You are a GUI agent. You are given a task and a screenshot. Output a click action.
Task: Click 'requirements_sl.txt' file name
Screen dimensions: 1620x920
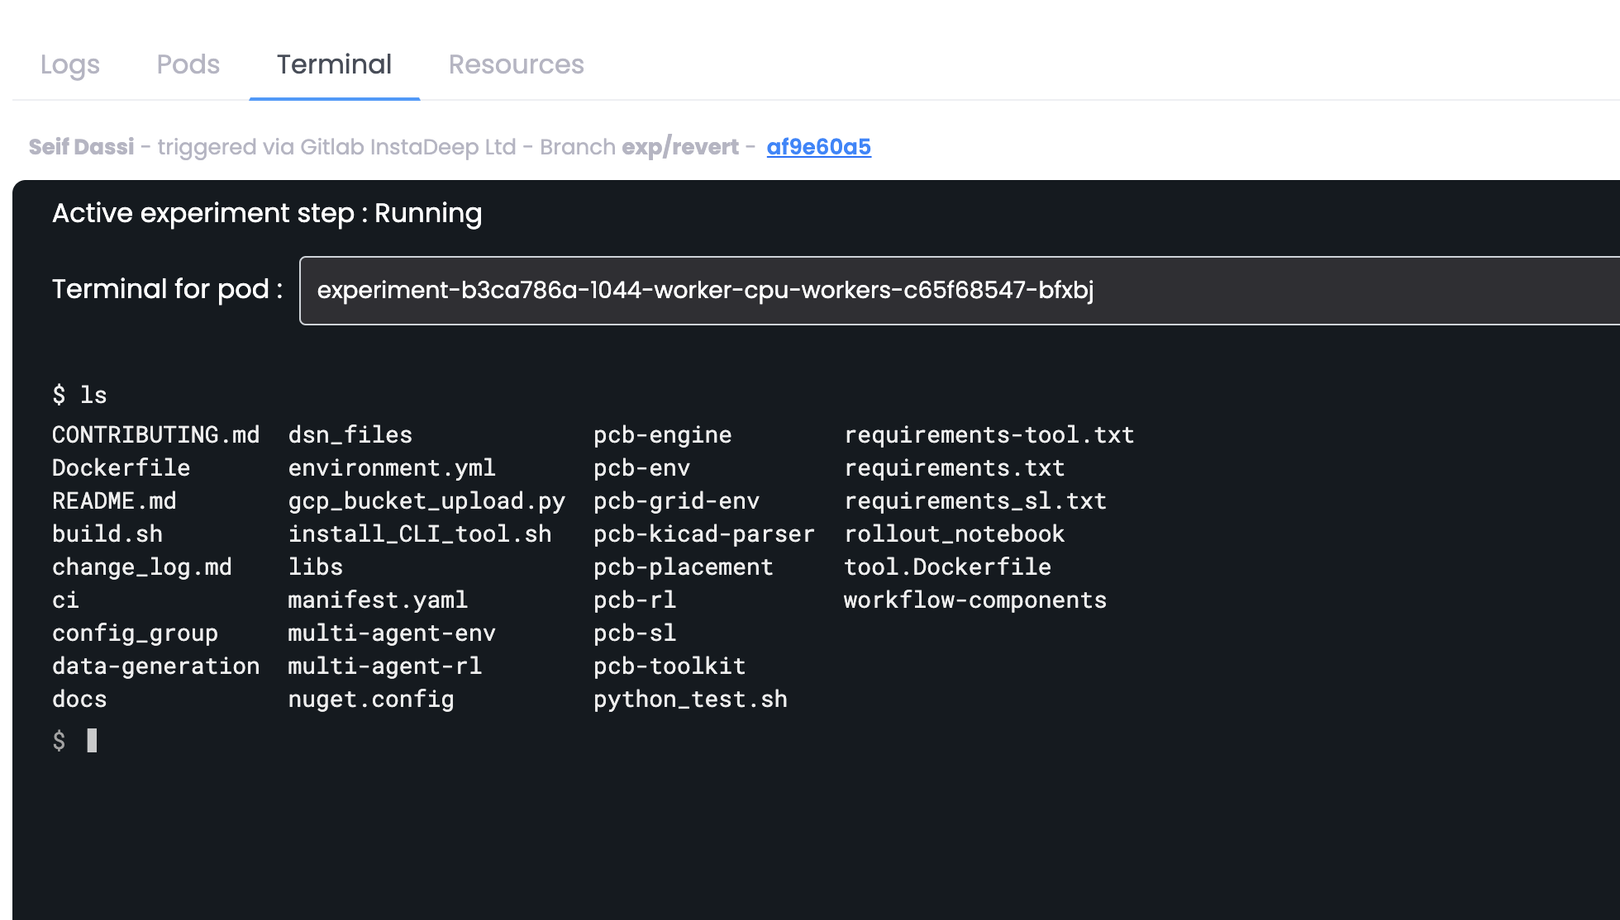click(x=975, y=500)
